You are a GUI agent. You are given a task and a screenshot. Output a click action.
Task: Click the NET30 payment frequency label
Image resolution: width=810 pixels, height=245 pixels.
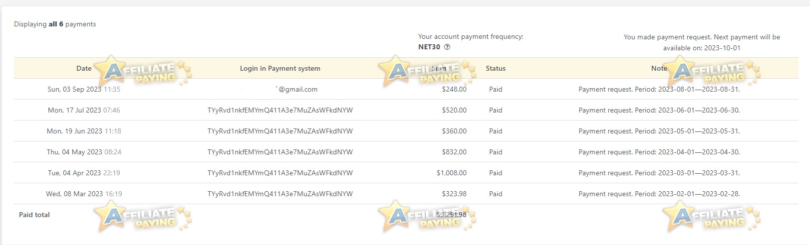coord(429,47)
